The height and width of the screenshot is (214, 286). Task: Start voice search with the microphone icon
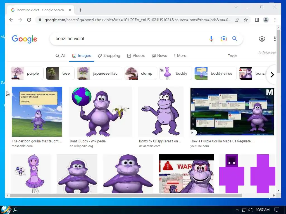point(211,38)
